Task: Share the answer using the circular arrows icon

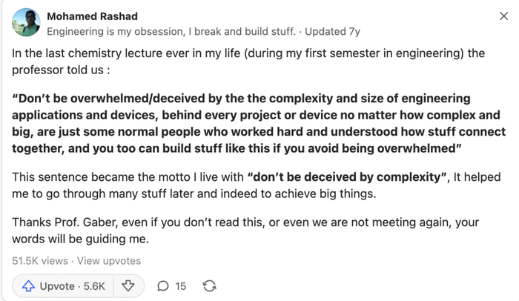Action: 210,286
